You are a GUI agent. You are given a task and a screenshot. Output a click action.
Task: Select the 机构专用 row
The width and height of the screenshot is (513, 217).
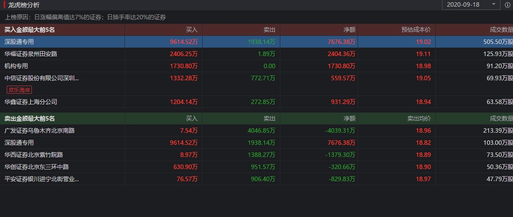pos(256,66)
